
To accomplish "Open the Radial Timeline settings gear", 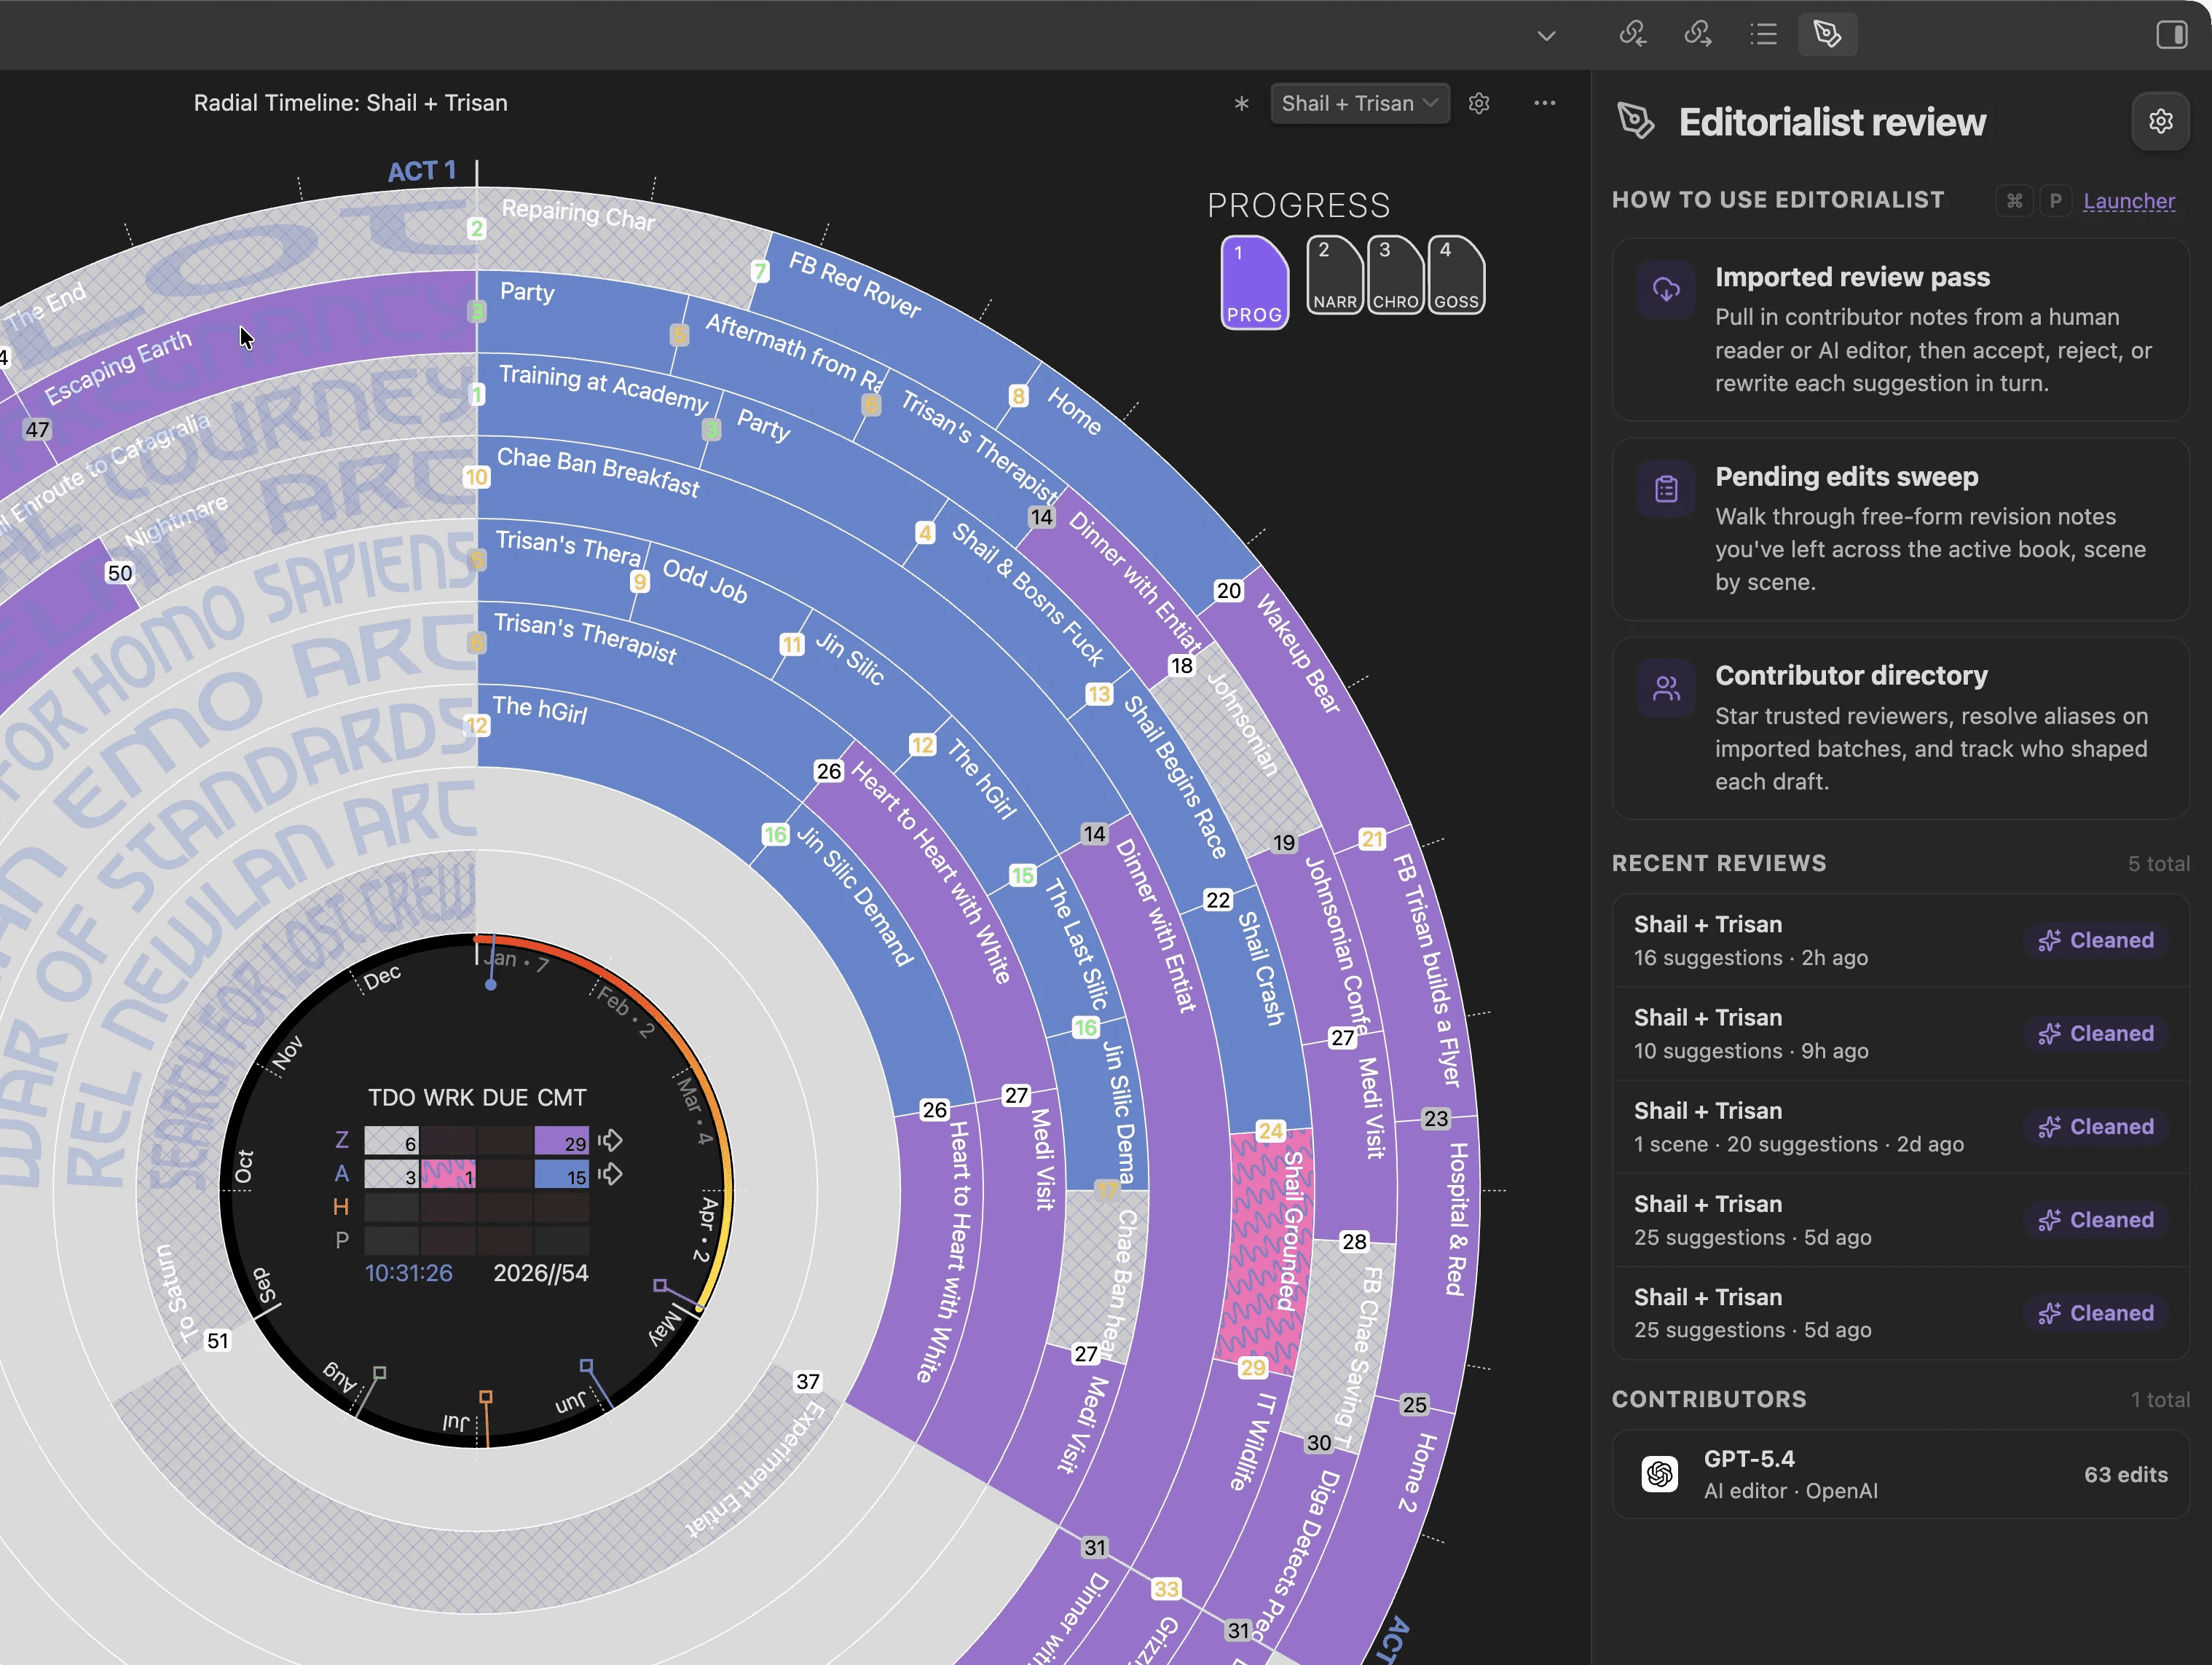I will (1479, 103).
